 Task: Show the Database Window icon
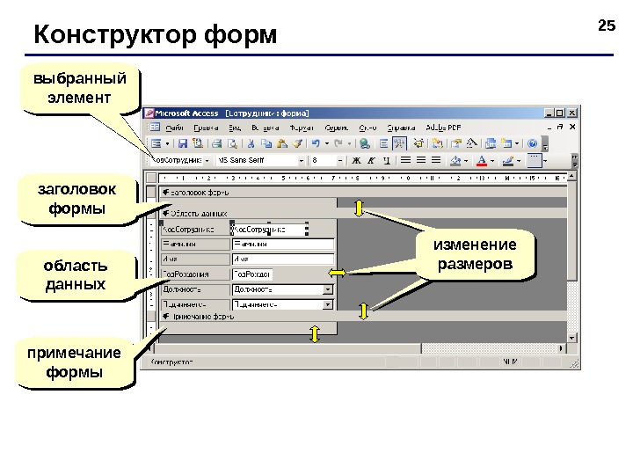pyautogui.click(x=491, y=143)
